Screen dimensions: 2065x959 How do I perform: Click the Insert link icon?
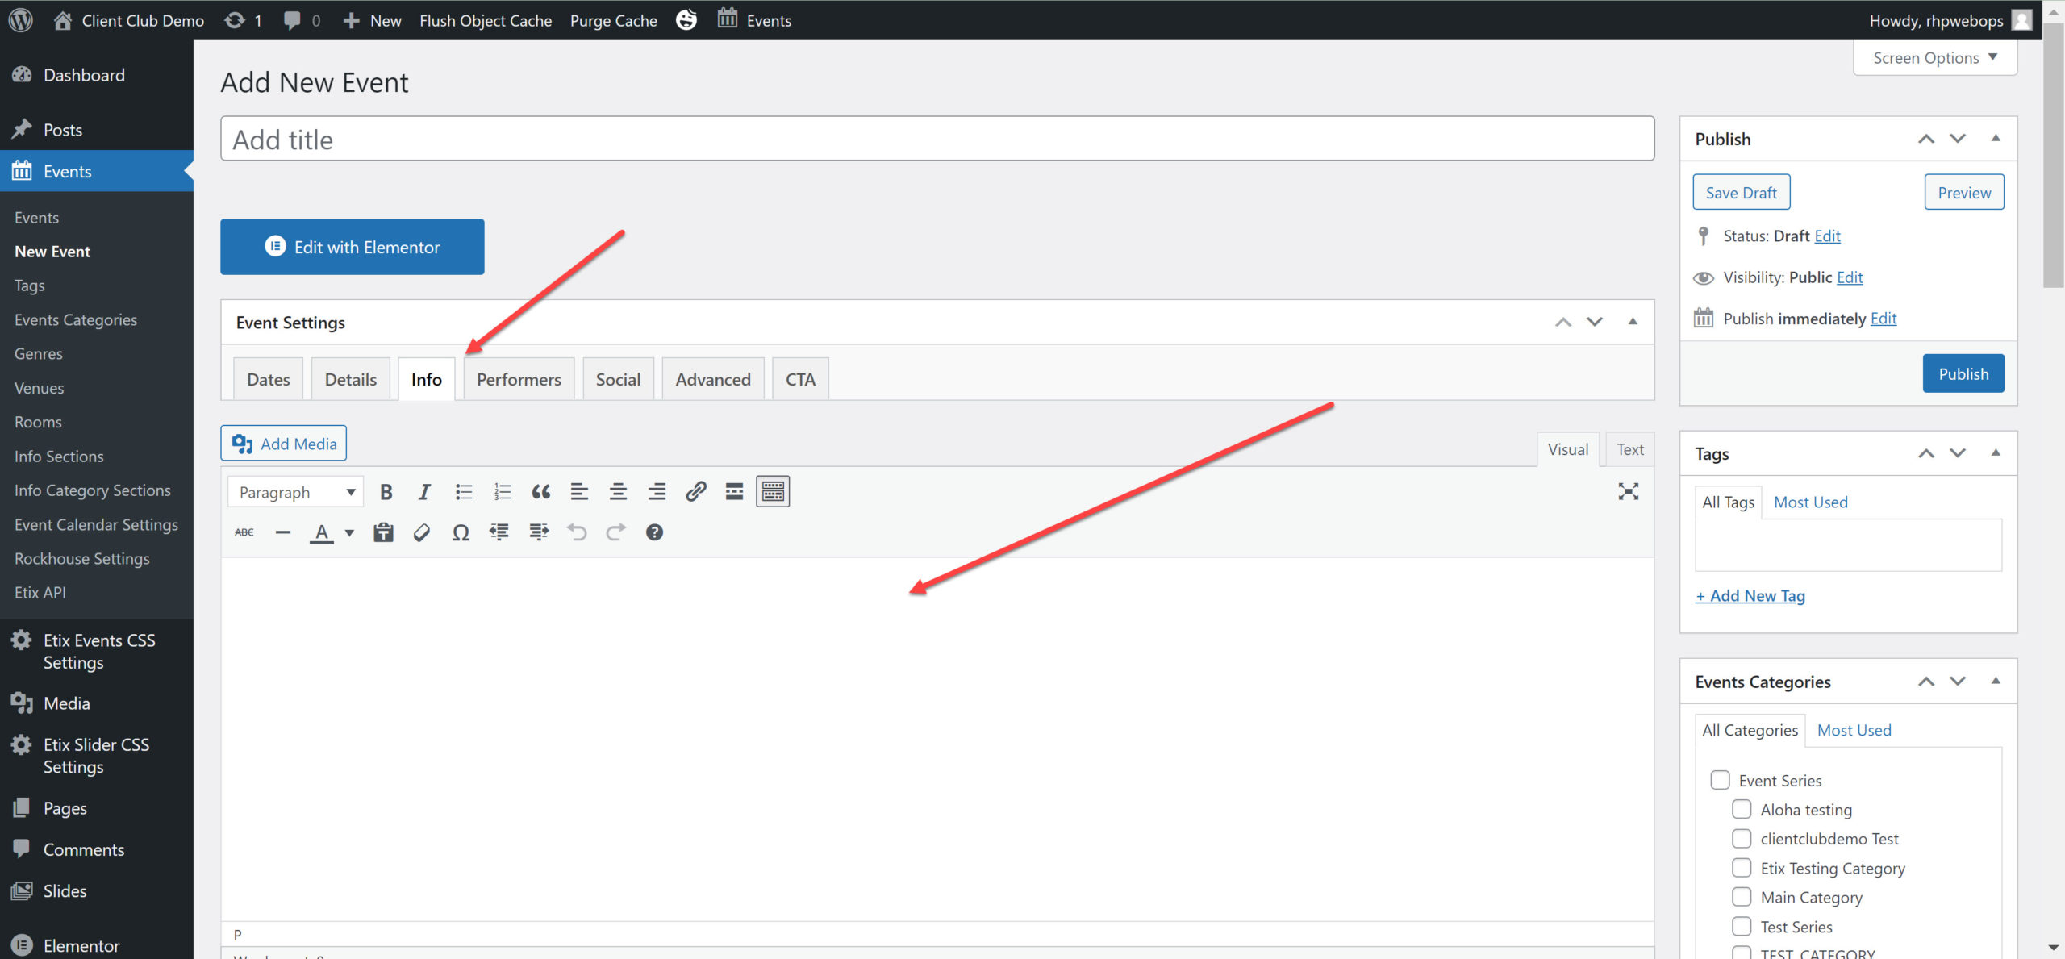click(x=695, y=492)
